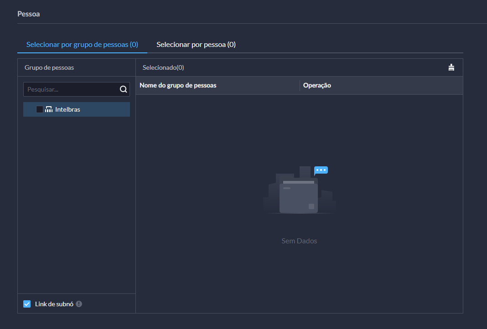
Task: Click the Link de subnó label
Action: pyautogui.click(x=54, y=304)
